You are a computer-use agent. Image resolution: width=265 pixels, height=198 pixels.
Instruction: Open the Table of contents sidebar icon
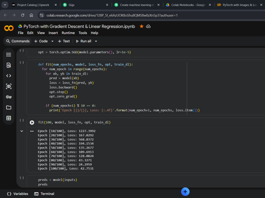point(9,55)
